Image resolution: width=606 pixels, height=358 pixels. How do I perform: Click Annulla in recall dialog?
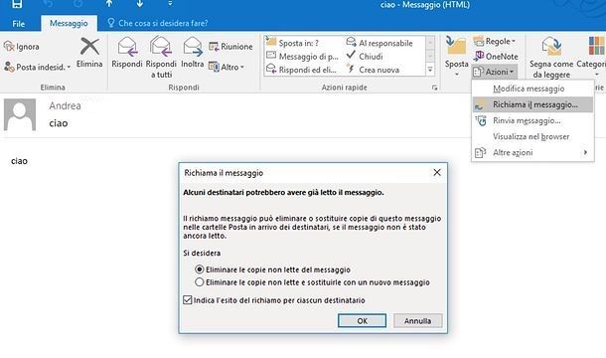point(418,321)
